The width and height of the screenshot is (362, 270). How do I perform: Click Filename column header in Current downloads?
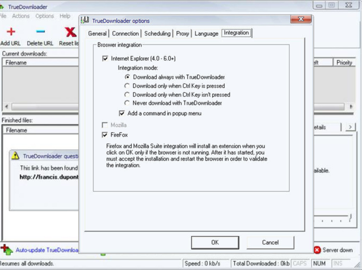40,63
